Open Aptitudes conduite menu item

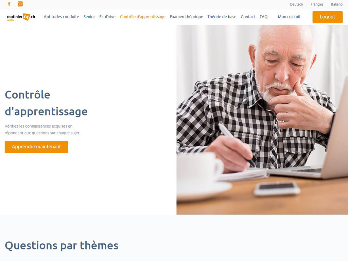[61, 17]
